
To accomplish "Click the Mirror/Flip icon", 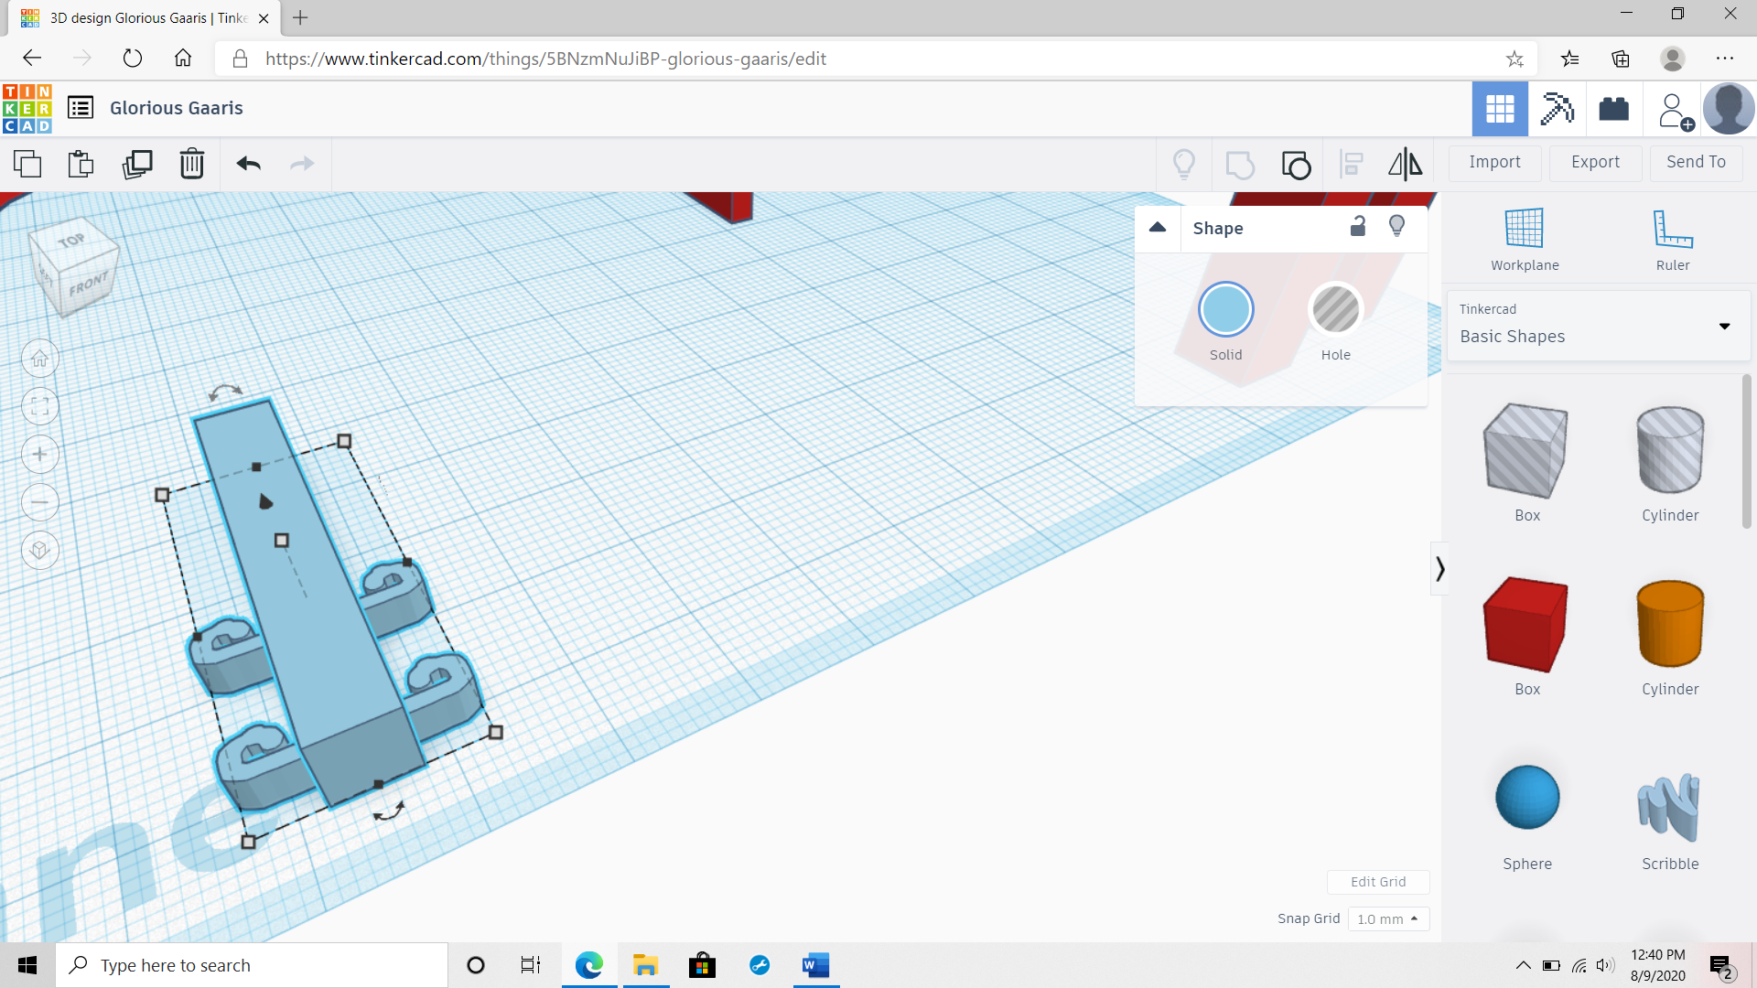I will [x=1404, y=163].
